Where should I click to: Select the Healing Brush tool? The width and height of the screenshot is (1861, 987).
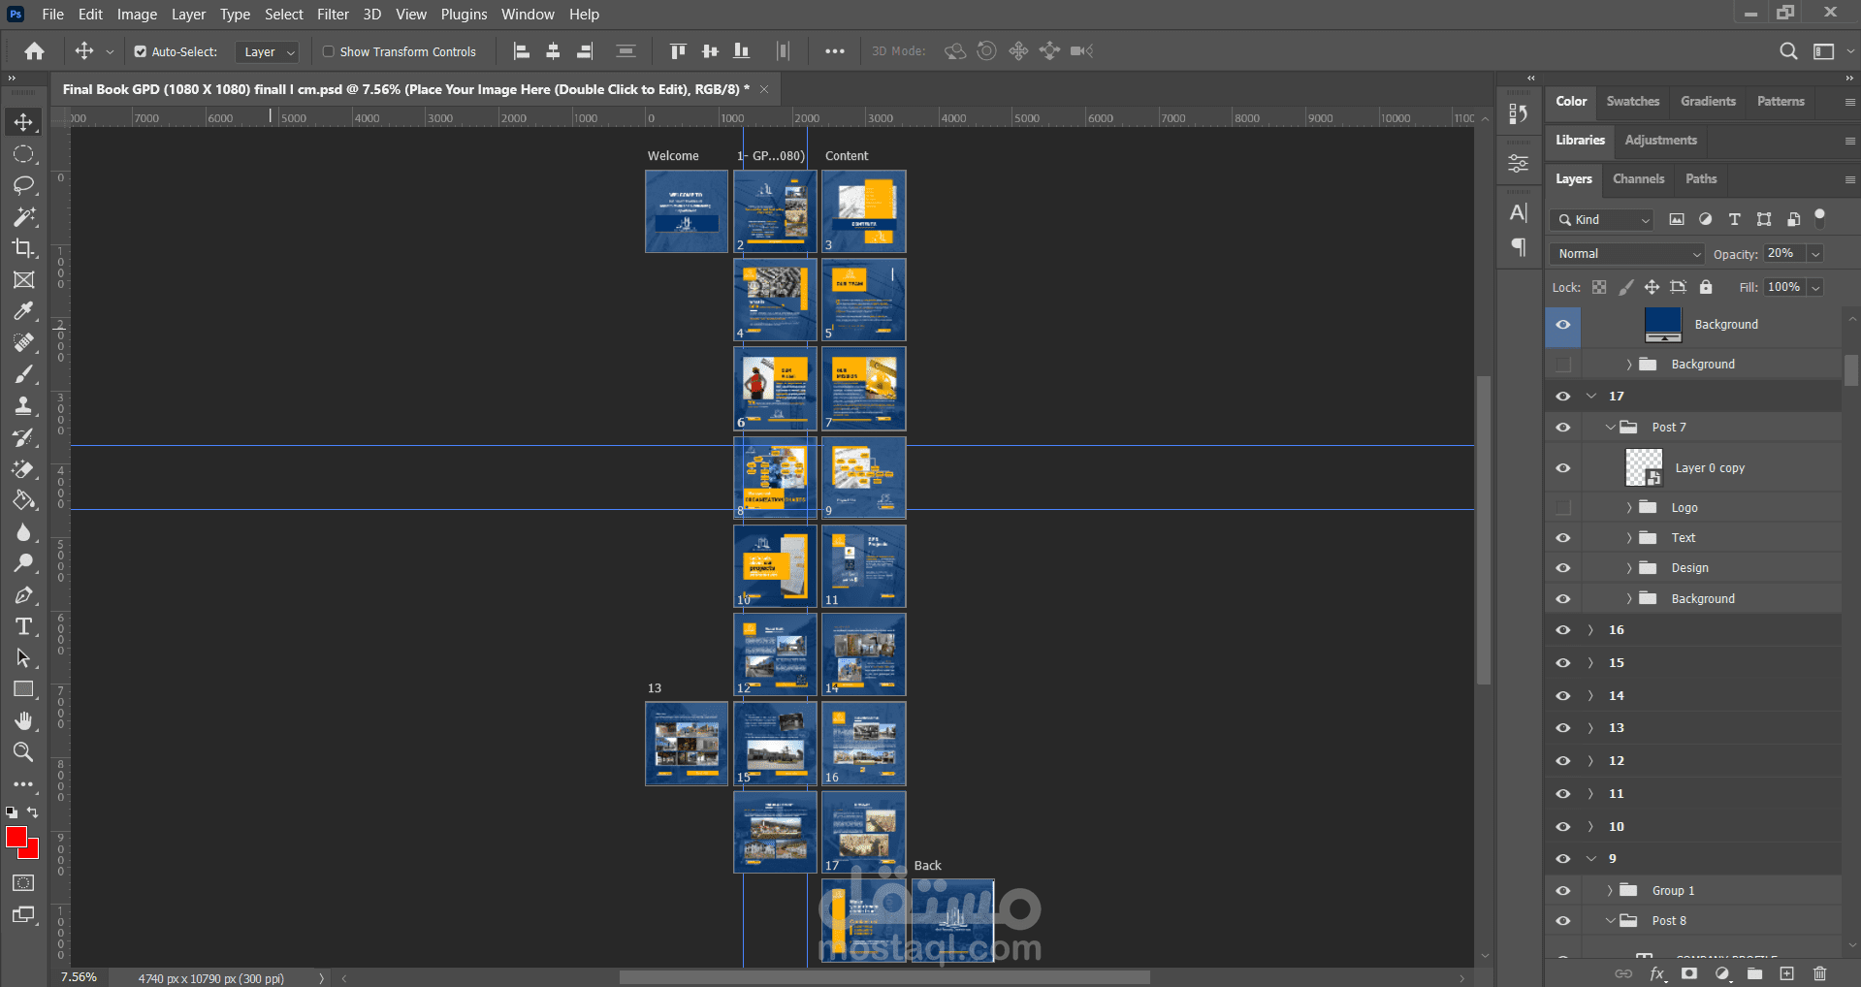pyautogui.click(x=23, y=342)
